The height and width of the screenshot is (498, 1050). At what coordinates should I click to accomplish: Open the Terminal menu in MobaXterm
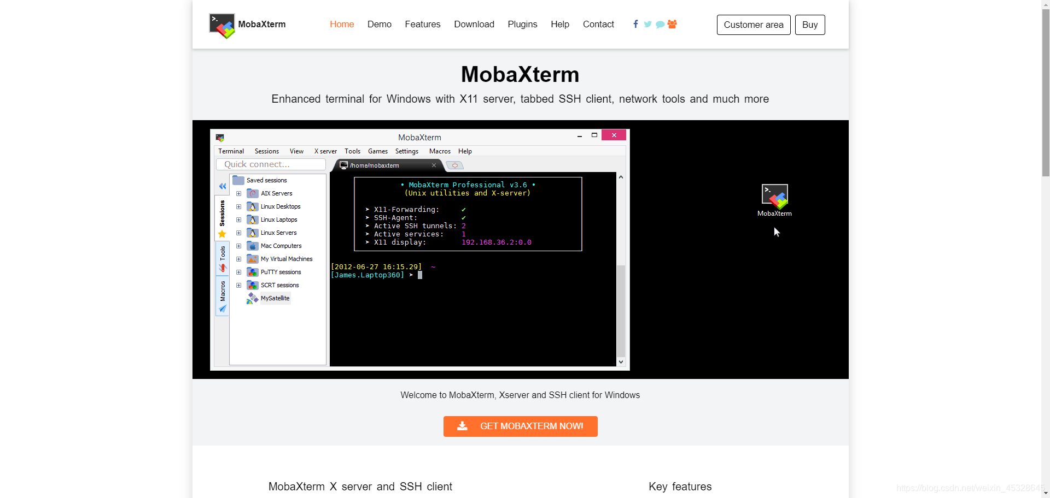pyautogui.click(x=231, y=151)
